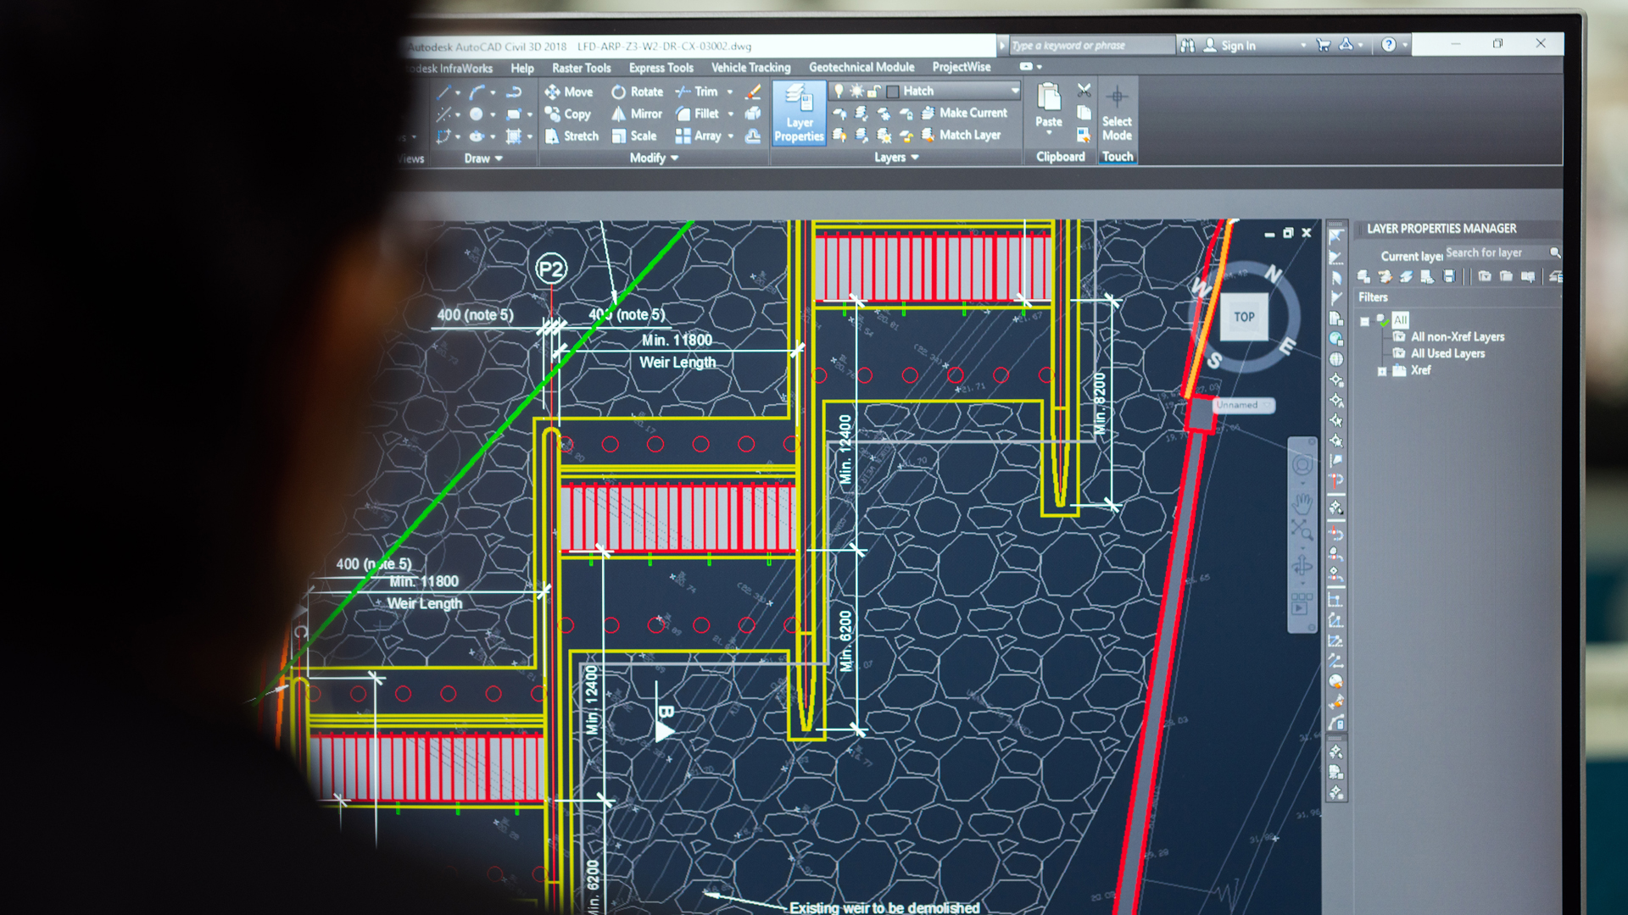
Task: Select All Used Layers filter
Action: point(1447,353)
